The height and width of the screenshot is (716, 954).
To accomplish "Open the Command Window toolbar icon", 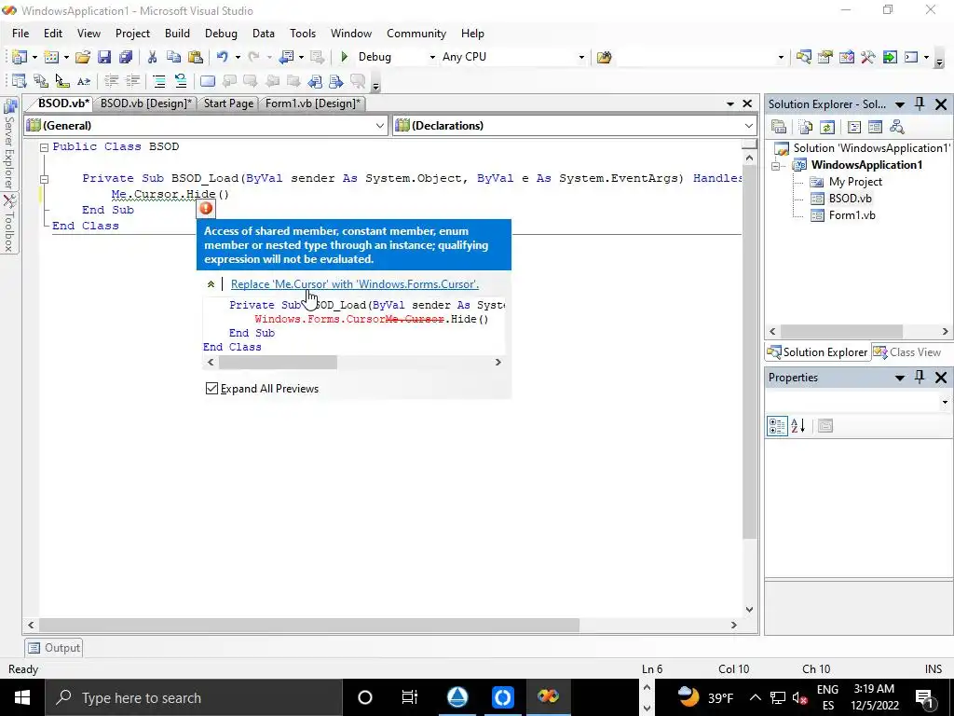I will point(911,57).
